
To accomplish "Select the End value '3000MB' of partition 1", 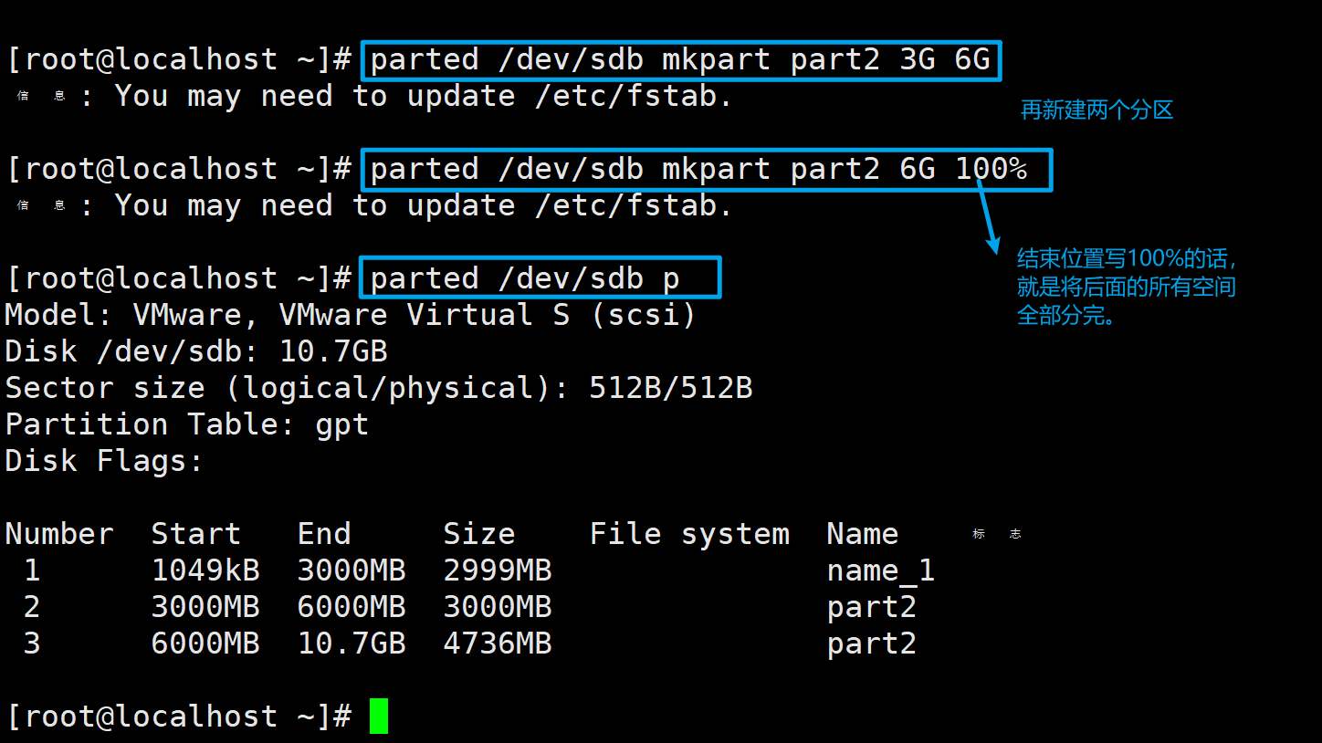I will pyautogui.click(x=351, y=571).
